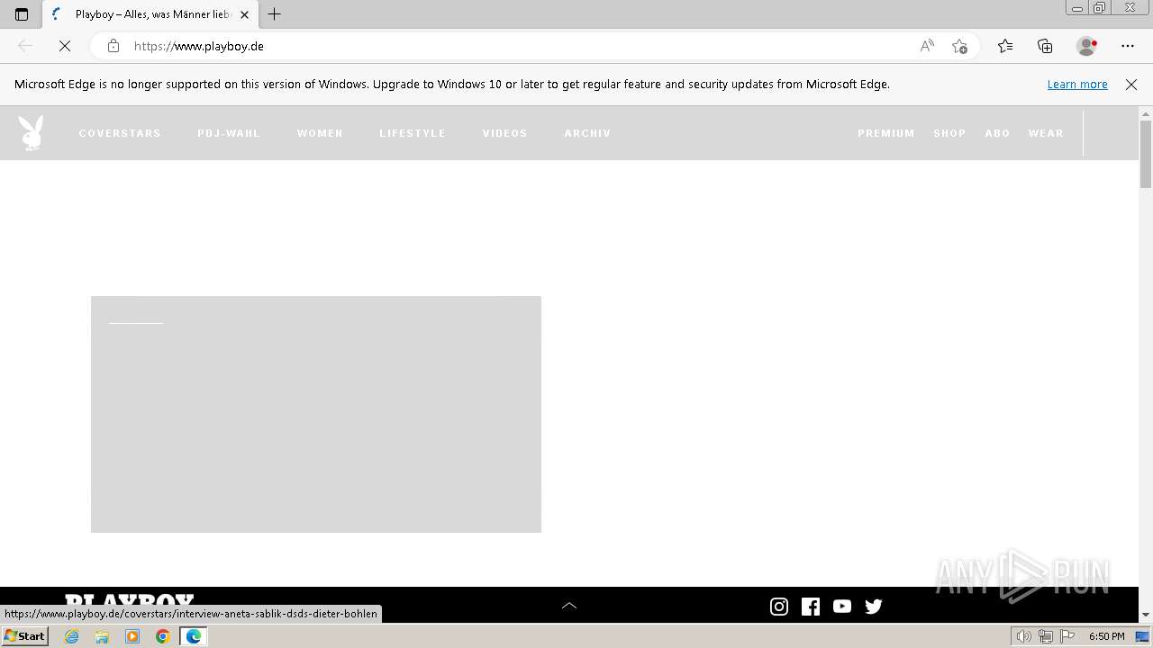The width and height of the screenshot is (1153, 648).
Task: Open the Windows Start menu
Action: [x=24, y=636]
